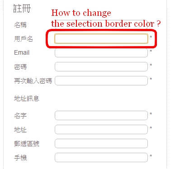Viewport: 175px width, 169px height.
Task: Focus the 再次輸入密碼 confirm password field
Action: [101, 80]
